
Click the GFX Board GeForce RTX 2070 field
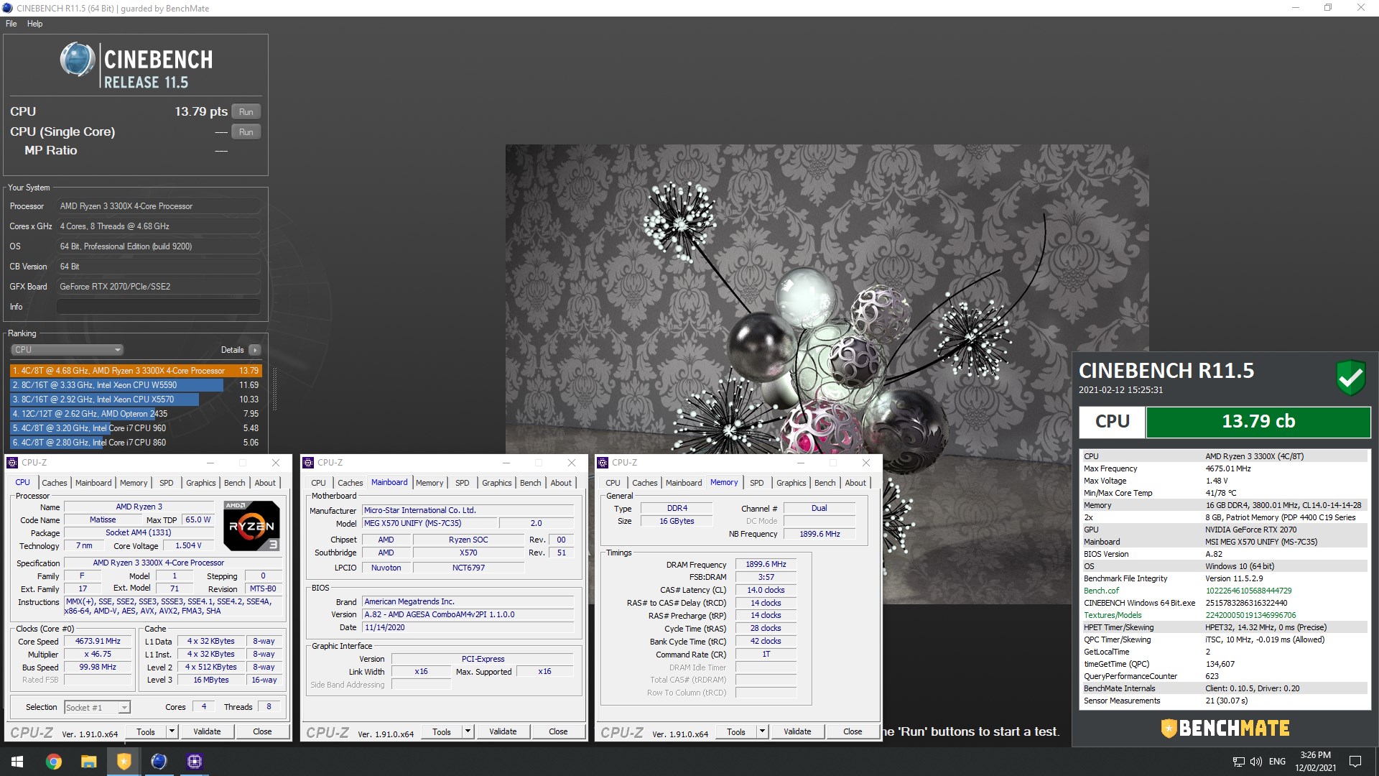pyautogui.click(x=159, y=287)
